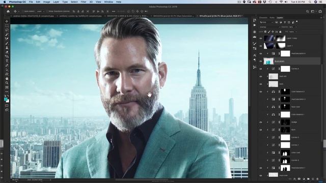
Task: Click the Share icon at top right
Action: (x=320, y=11)
